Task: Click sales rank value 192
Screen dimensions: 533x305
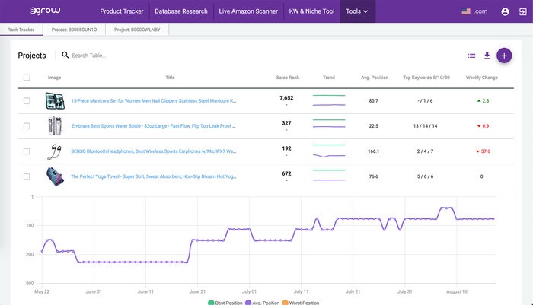Action: coord(286,148)
